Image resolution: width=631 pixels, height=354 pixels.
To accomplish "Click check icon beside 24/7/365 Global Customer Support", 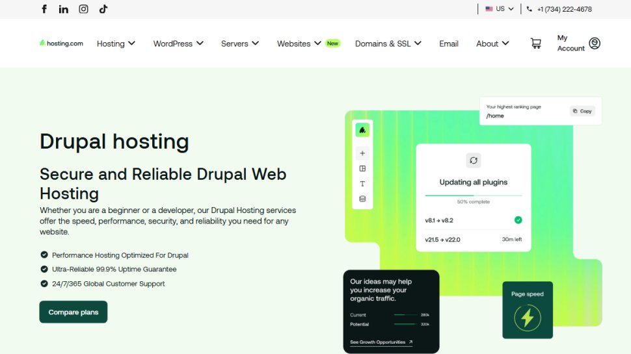I will coord(44,283).
